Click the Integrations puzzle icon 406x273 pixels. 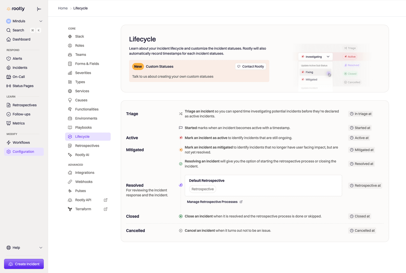click(x=70, y=173)
